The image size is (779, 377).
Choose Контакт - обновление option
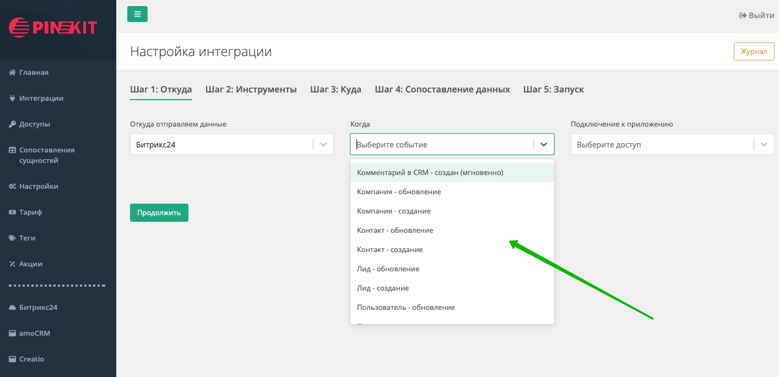click(395, 231)
